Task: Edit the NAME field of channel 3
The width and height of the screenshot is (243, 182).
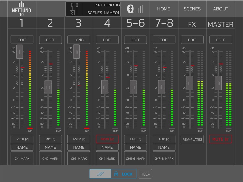Action: point(79,147)
